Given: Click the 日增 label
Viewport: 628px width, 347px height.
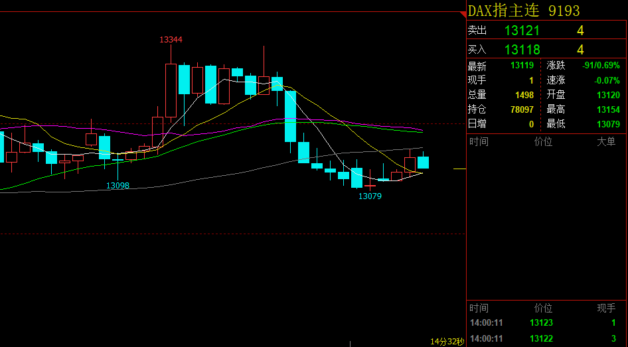Looking at the screenshot, I should click(x=477, y=124).
